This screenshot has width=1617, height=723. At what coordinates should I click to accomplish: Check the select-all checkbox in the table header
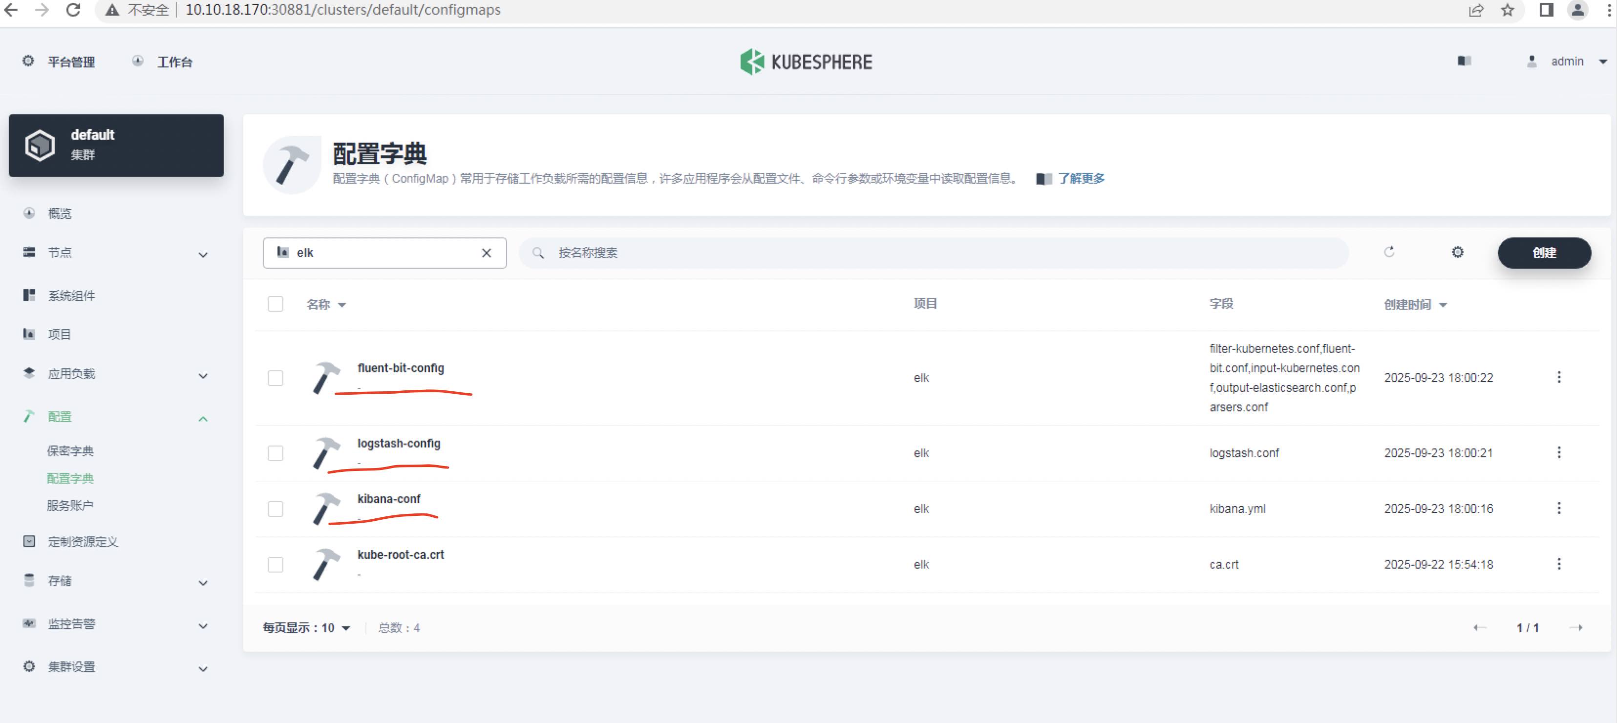(276, 304)
